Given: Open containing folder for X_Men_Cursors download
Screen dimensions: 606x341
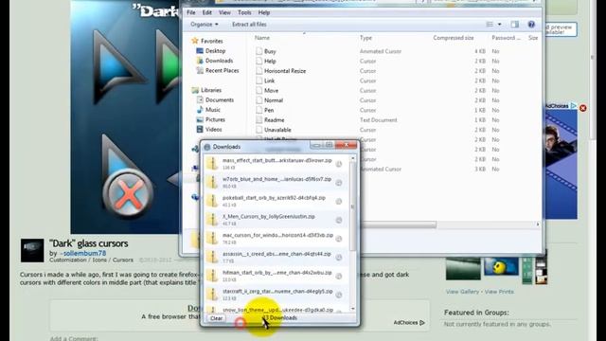Looking at the screenshot, I should pyautogui.click(x=339, y=220).
